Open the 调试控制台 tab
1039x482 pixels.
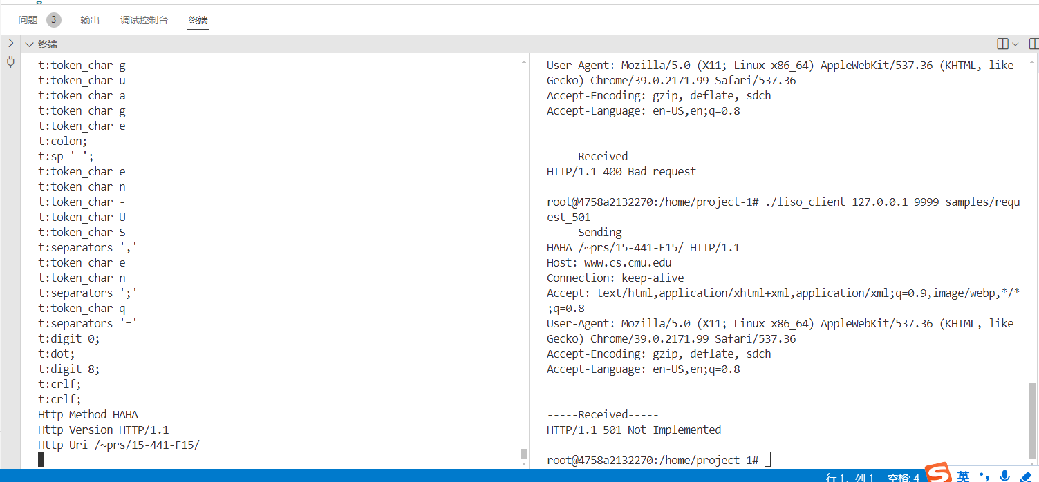point(144,20)
